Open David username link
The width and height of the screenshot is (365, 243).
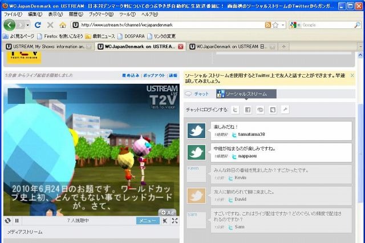(240, 199)
